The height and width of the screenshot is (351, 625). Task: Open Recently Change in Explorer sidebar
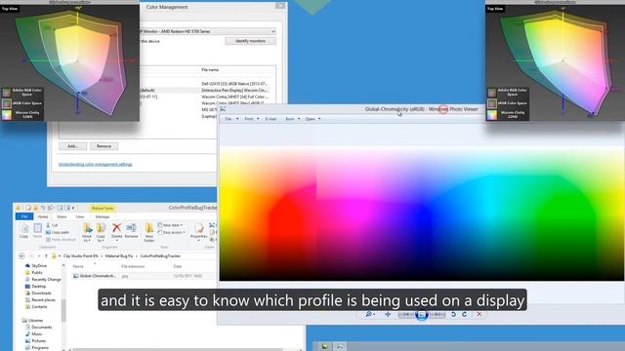pyautogui.click(x=43, y=280)
